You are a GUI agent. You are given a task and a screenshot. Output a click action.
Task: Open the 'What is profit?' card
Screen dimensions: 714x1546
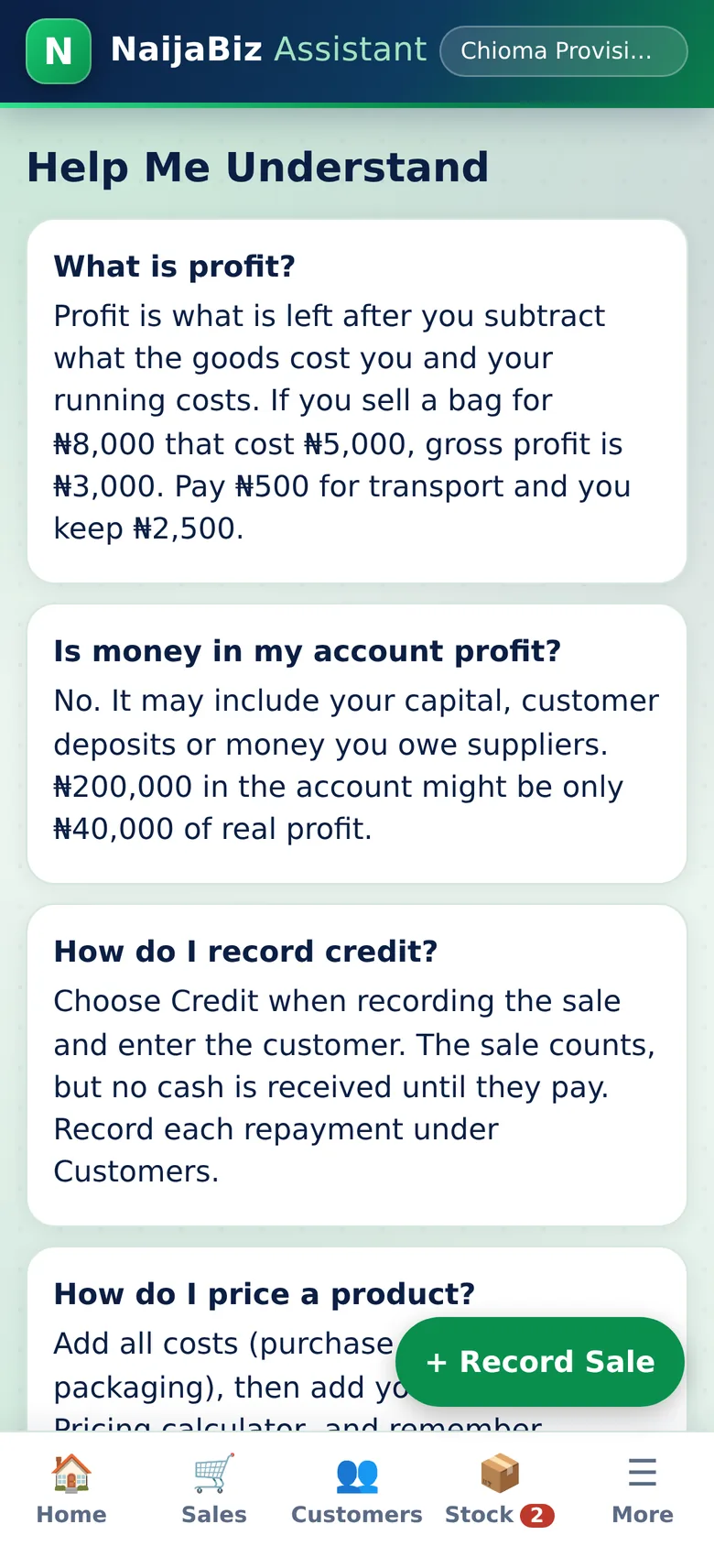pyautogui.click(x=357, y=401)
